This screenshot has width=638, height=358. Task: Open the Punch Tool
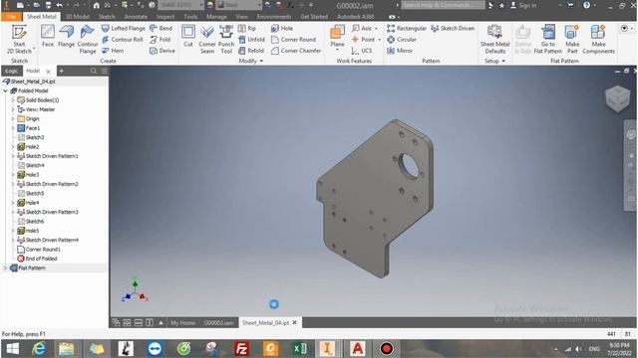pos(226,39)
